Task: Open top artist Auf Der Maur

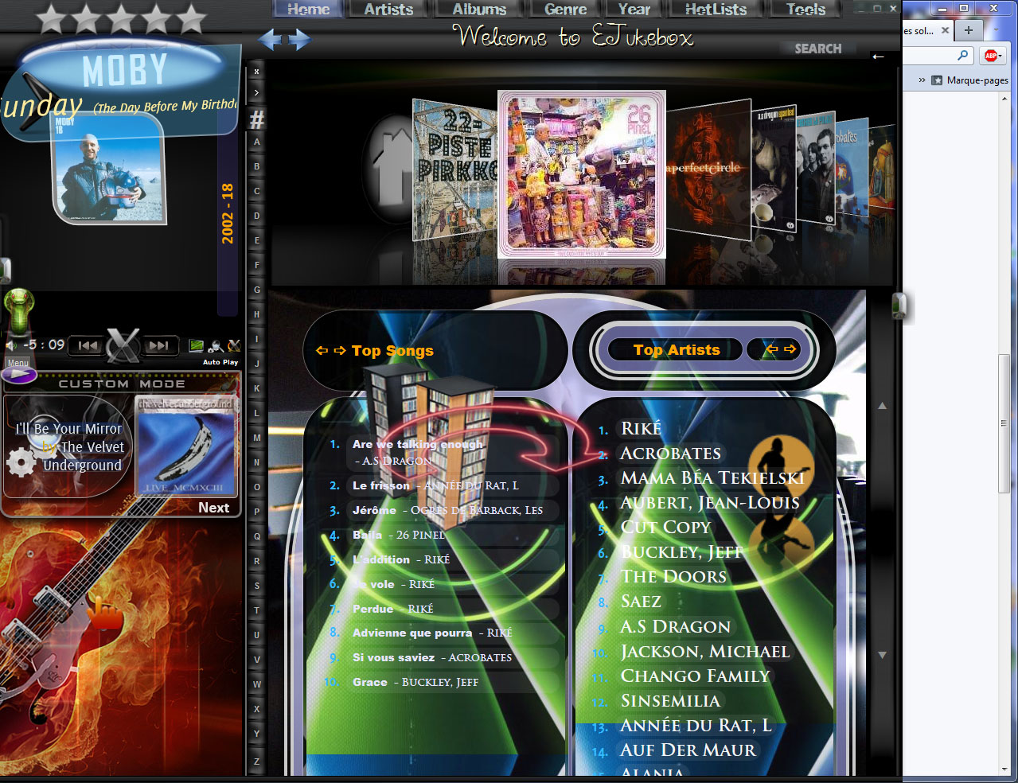Action: [x=688, y=750]
